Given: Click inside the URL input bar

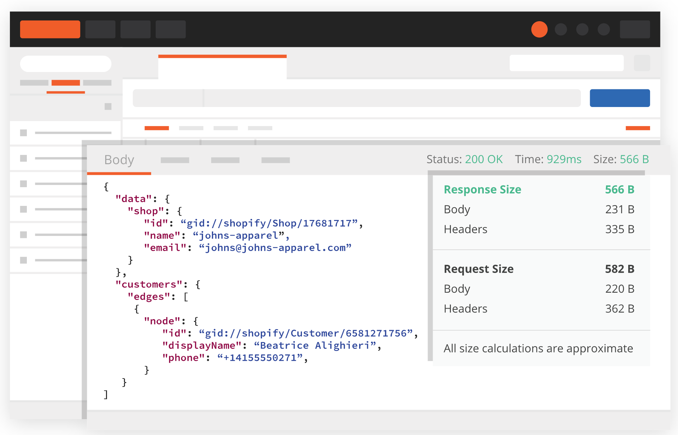Looking at the screenshot, I should [392, 98].
